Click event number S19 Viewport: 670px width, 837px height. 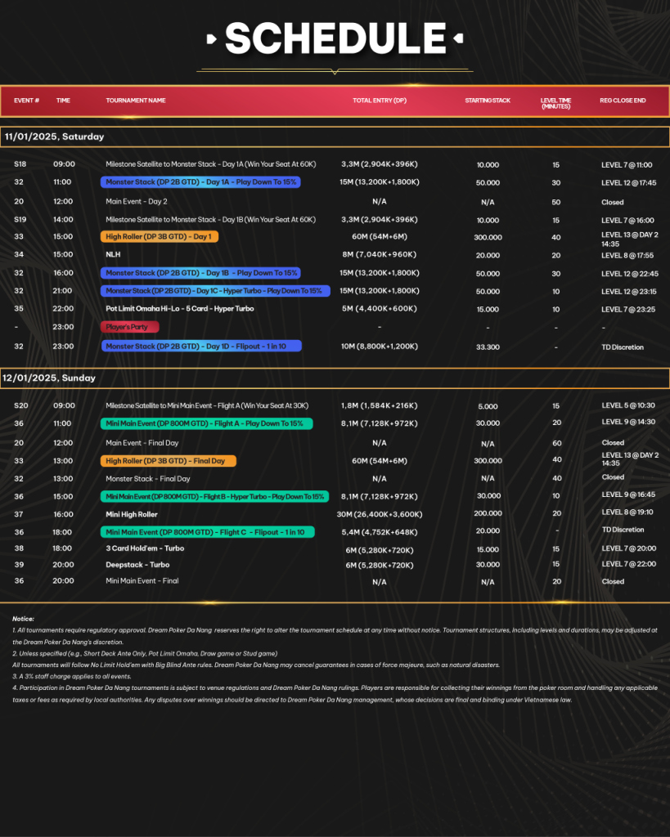(20, 220)
